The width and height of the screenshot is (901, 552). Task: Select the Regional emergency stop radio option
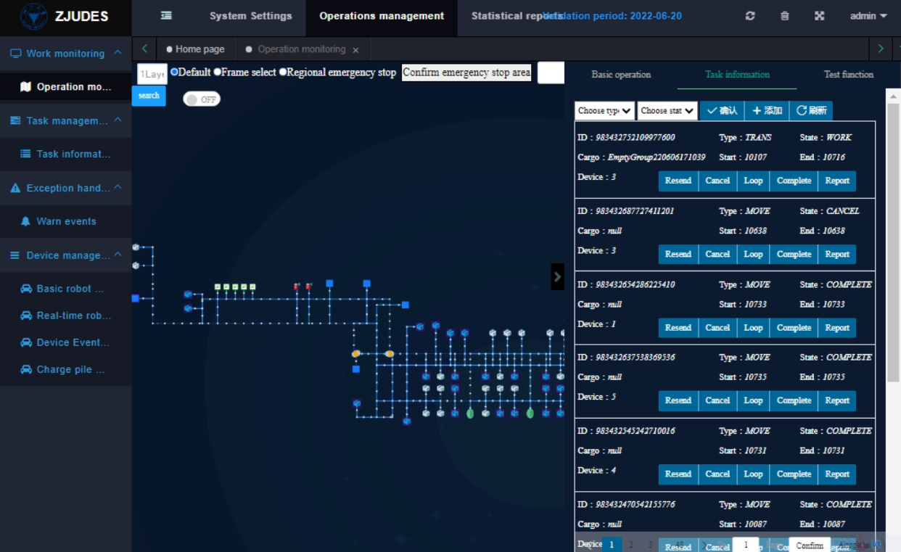283,72
